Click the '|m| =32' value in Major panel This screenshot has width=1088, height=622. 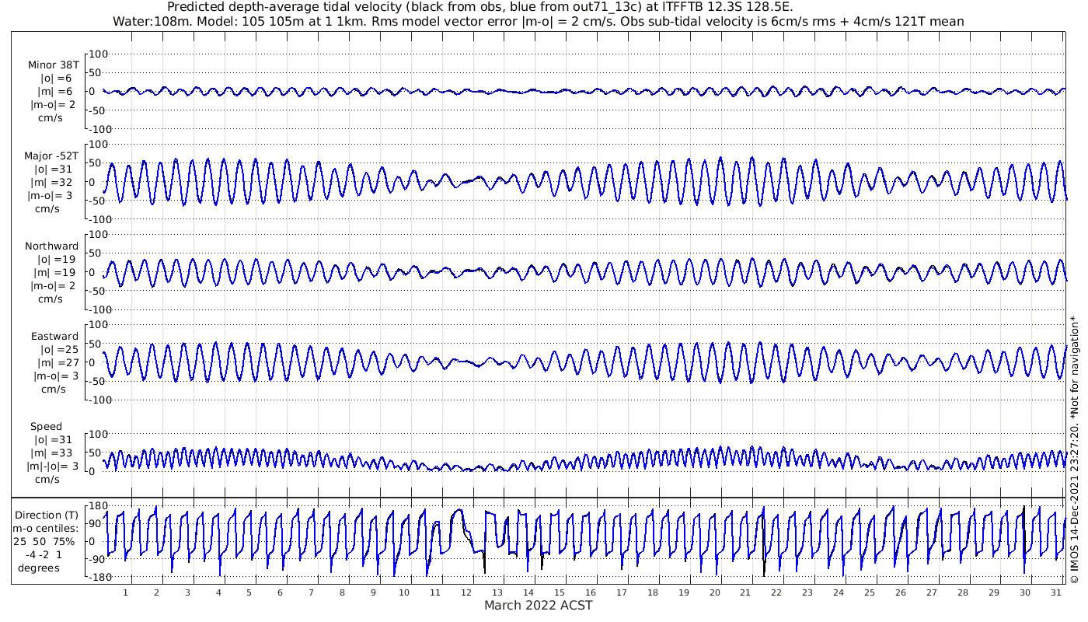54,182
